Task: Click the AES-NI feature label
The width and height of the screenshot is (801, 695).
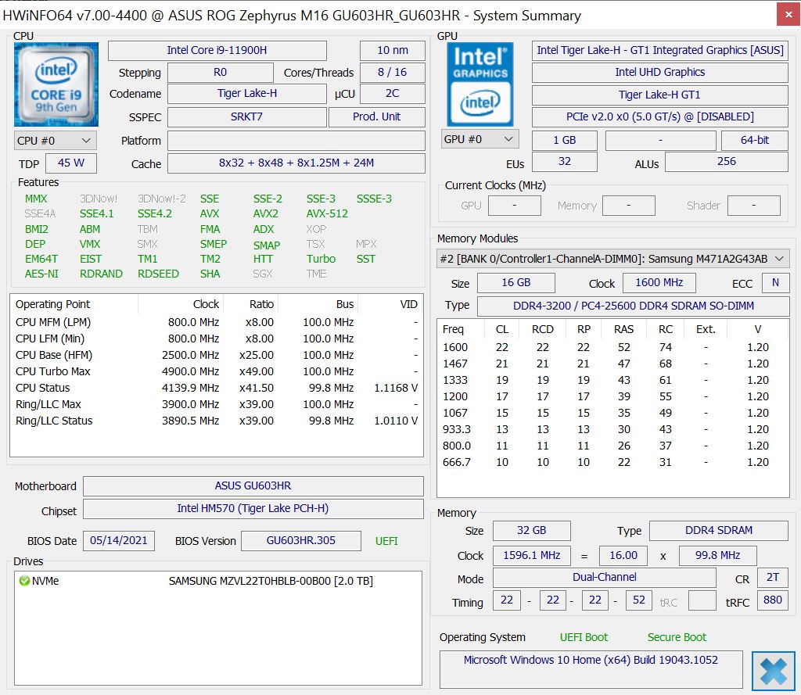Action: [x=42, y=274]
